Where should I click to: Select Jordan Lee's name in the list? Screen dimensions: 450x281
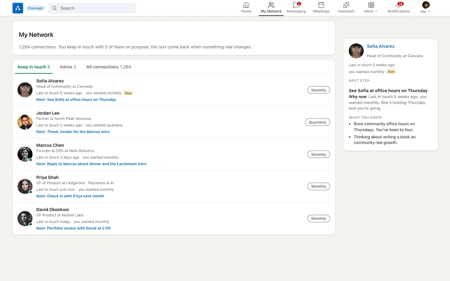pyautogui.click(x=48, y=113)
